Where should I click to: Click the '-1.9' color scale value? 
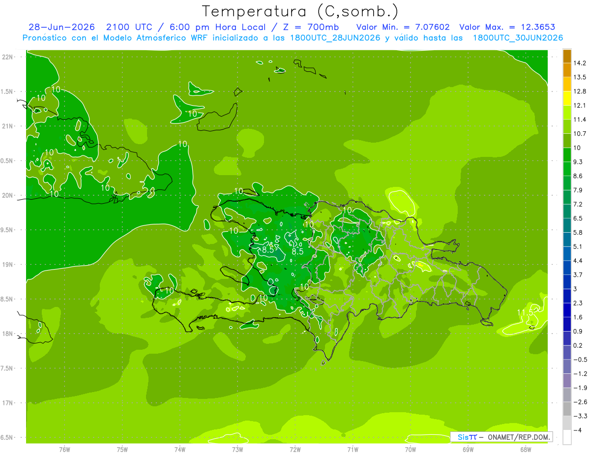(x=580, y=388)
